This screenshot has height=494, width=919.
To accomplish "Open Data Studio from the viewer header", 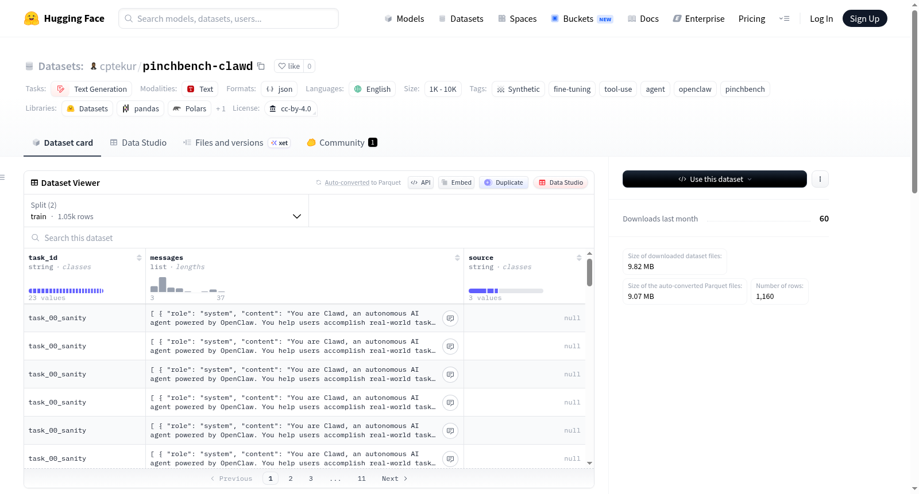I will tap(561, 182).
